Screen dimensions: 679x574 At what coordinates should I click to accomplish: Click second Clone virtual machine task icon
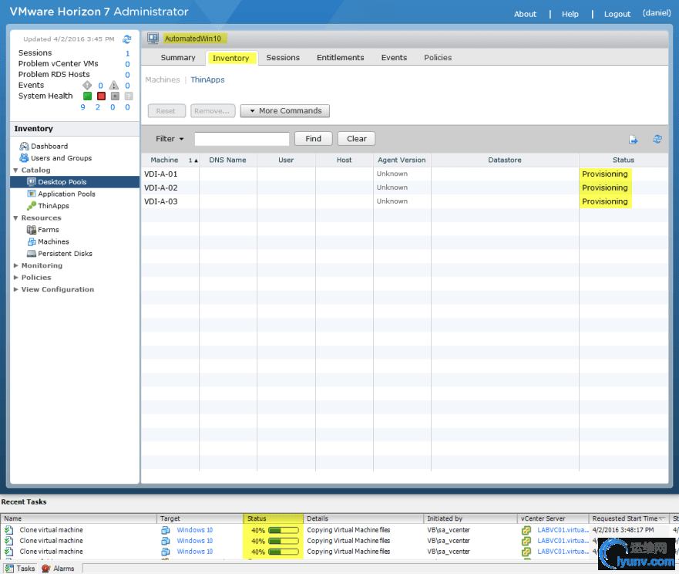pos(9,541)
